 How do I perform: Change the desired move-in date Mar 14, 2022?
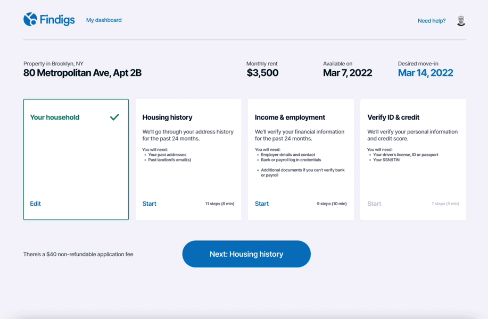(425, 73)
